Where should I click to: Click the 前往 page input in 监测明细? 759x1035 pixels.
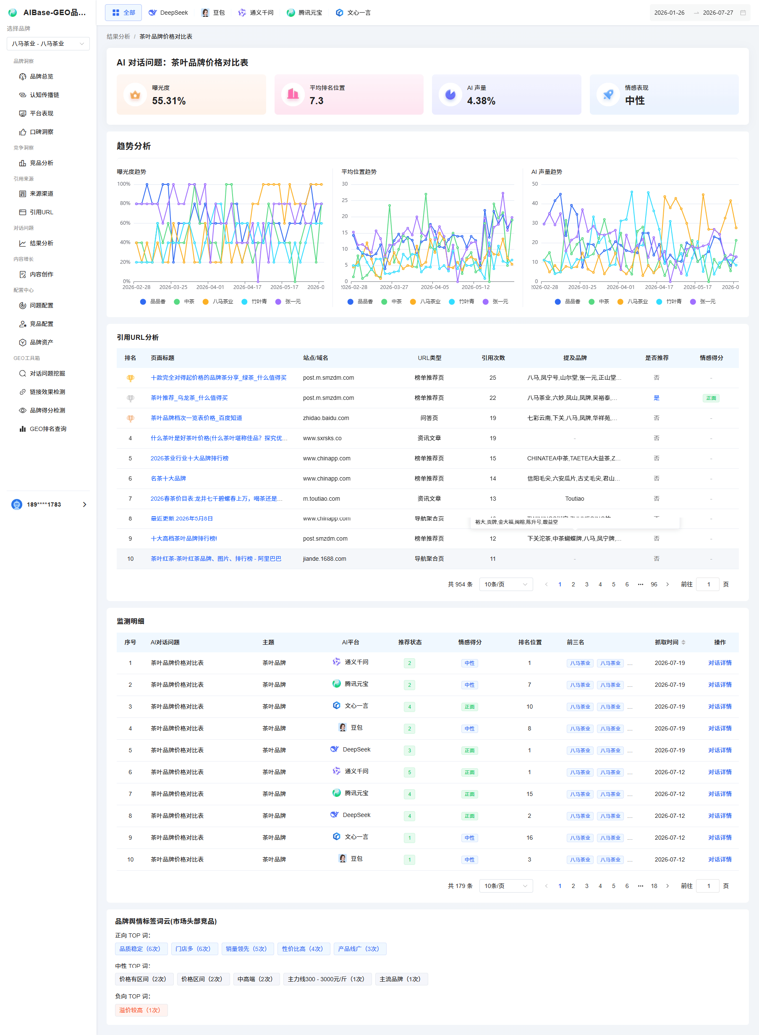click(707, 885)
